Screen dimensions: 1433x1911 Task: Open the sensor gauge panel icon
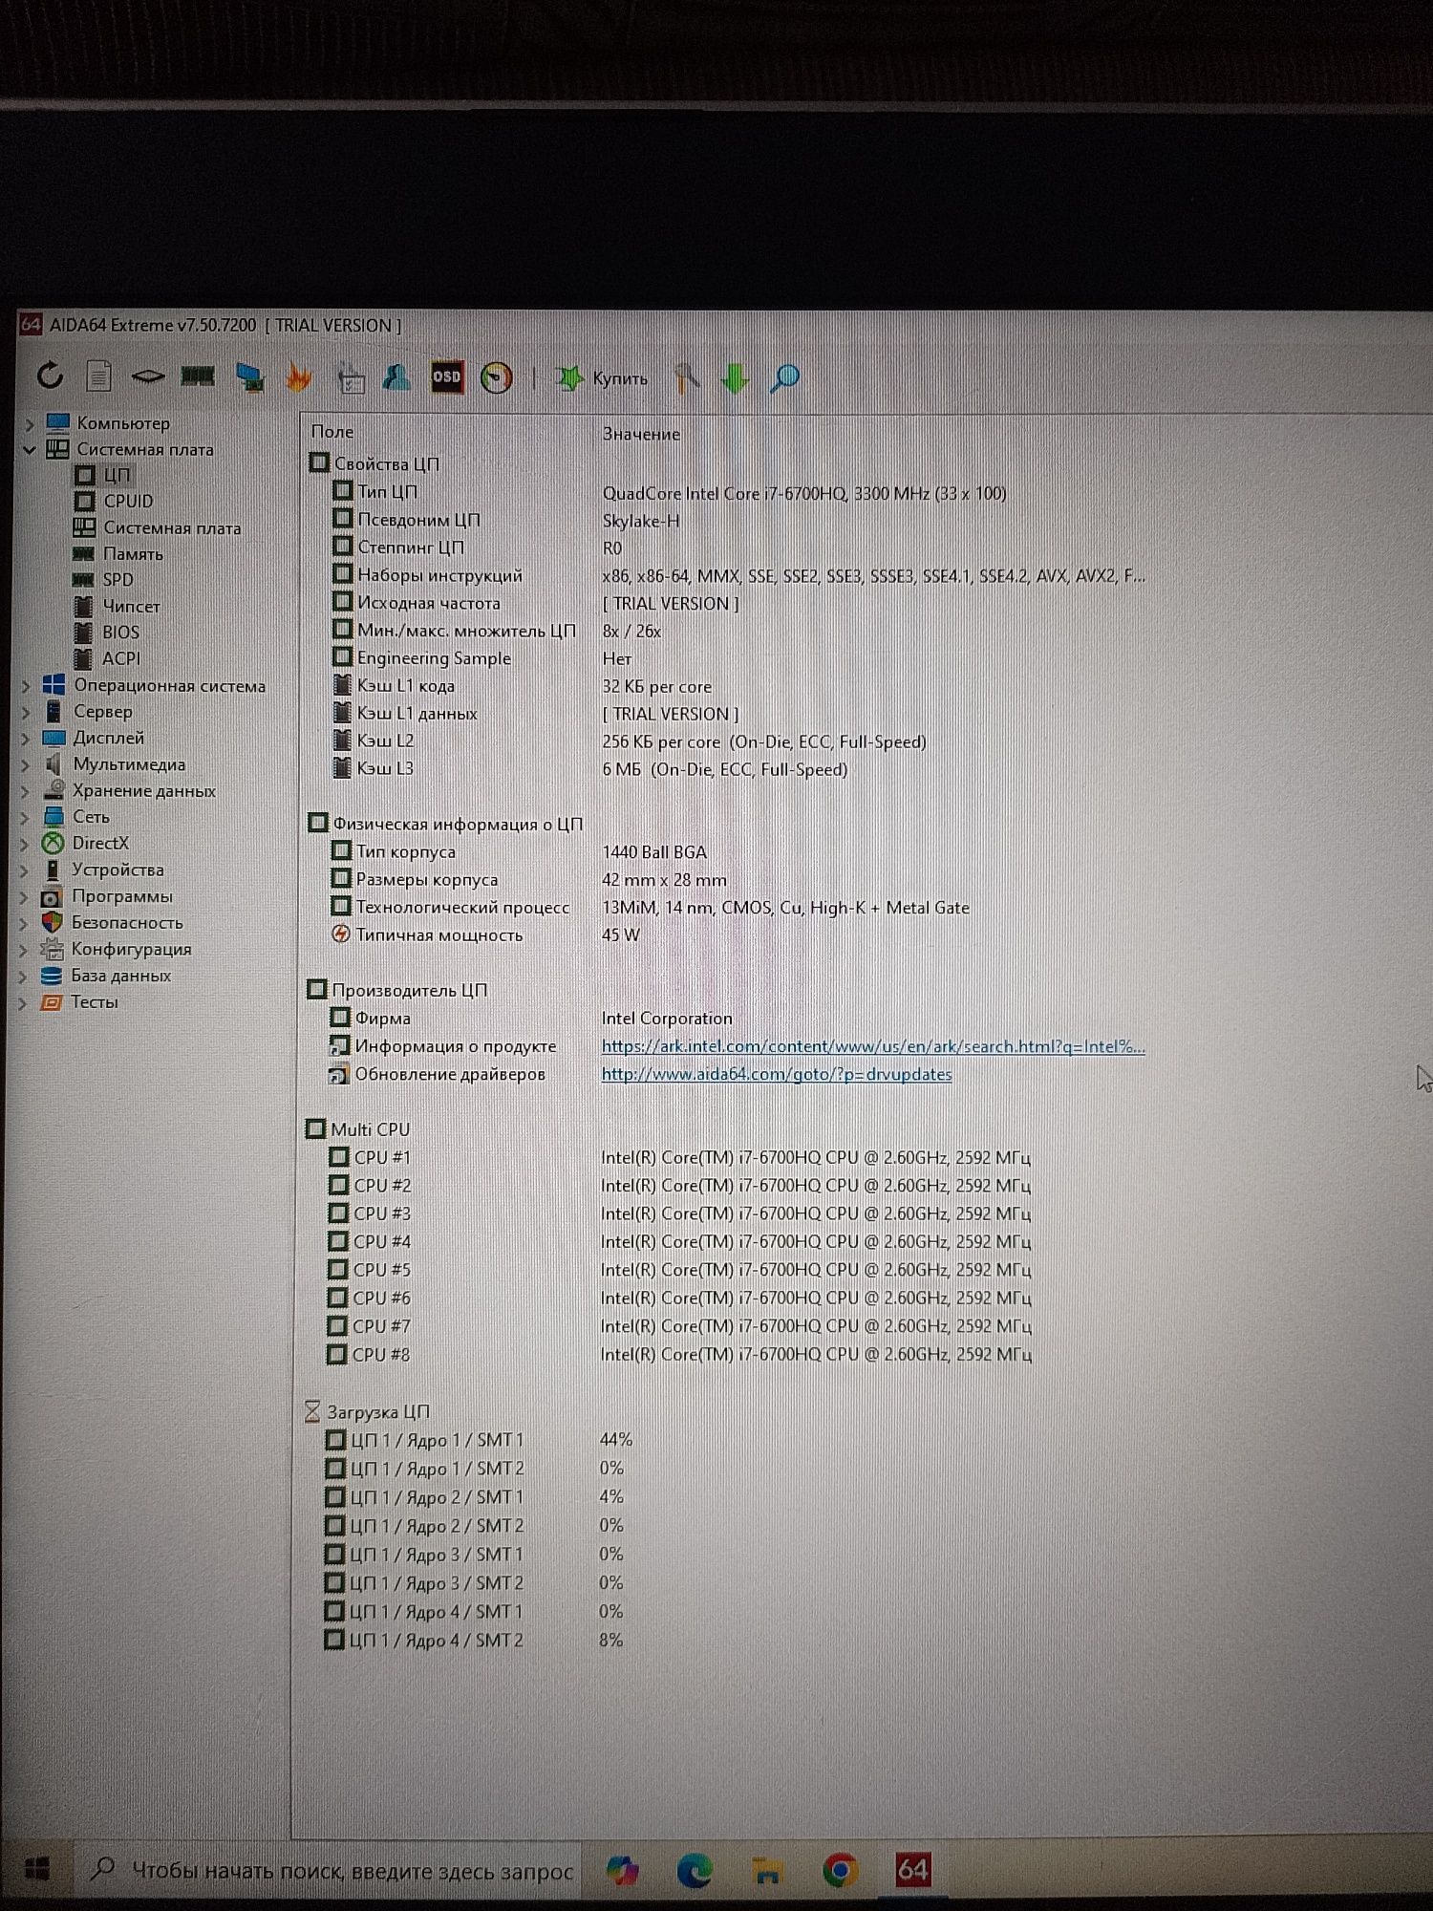click(x=496, y=378)
